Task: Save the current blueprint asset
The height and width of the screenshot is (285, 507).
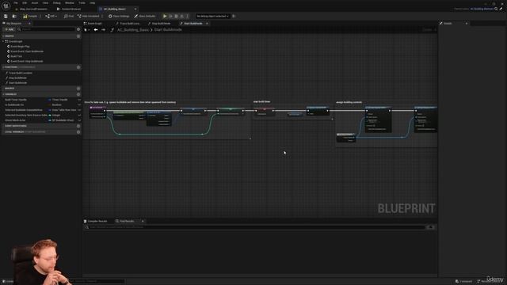Action: click(x=6, y=16)
